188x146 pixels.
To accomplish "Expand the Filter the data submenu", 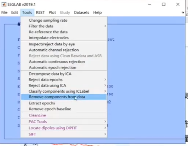I will (x=41, y=26).
